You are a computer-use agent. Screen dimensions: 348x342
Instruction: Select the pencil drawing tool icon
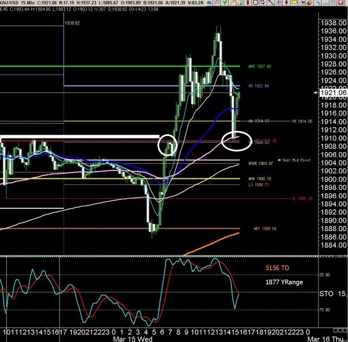[232, 2]
